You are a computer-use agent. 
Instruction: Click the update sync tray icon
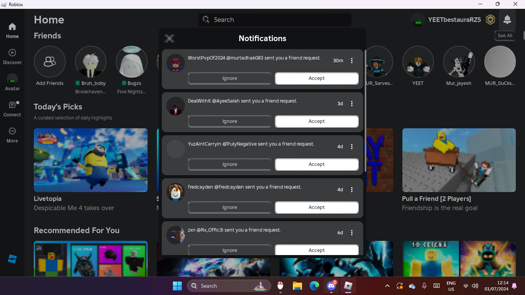[x=400, y=286]
